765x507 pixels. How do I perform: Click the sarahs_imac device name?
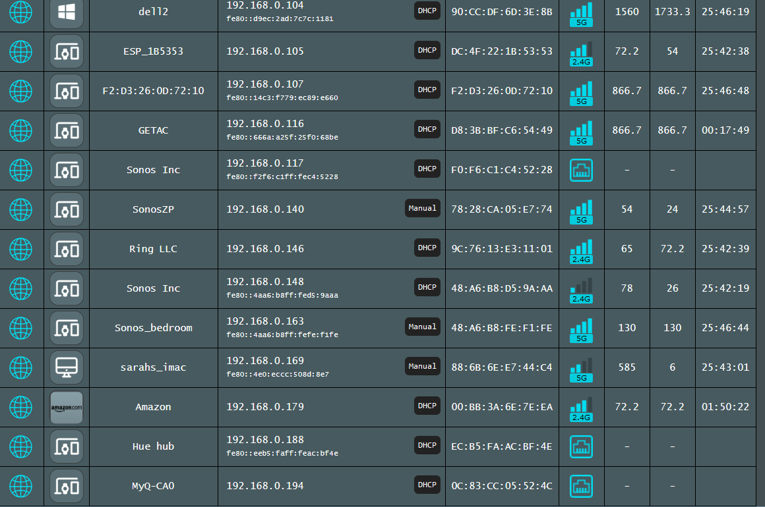coord(153,367)
